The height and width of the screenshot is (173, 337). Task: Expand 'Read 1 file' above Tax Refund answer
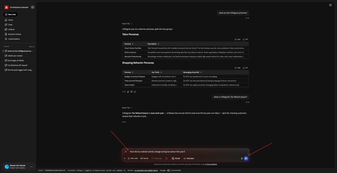click(x=127, y=108)
